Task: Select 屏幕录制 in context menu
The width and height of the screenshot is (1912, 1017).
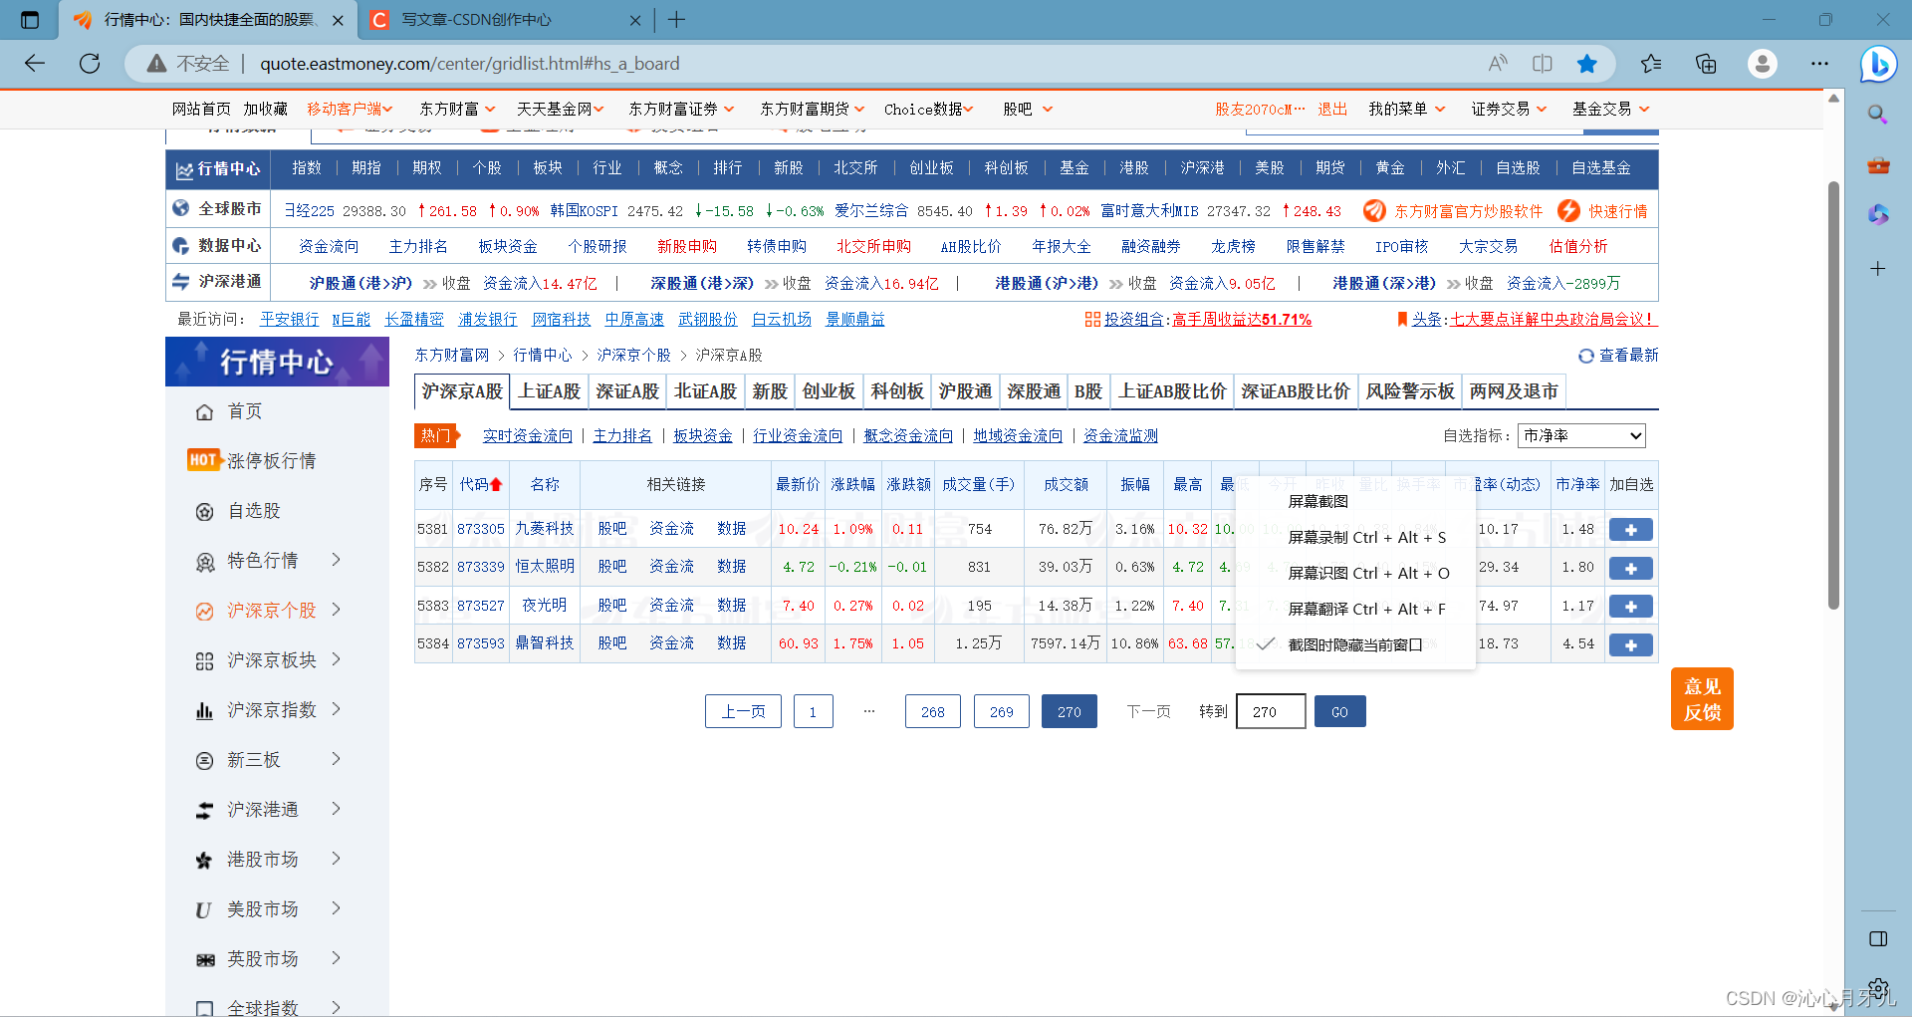Action: [1354, 537]
